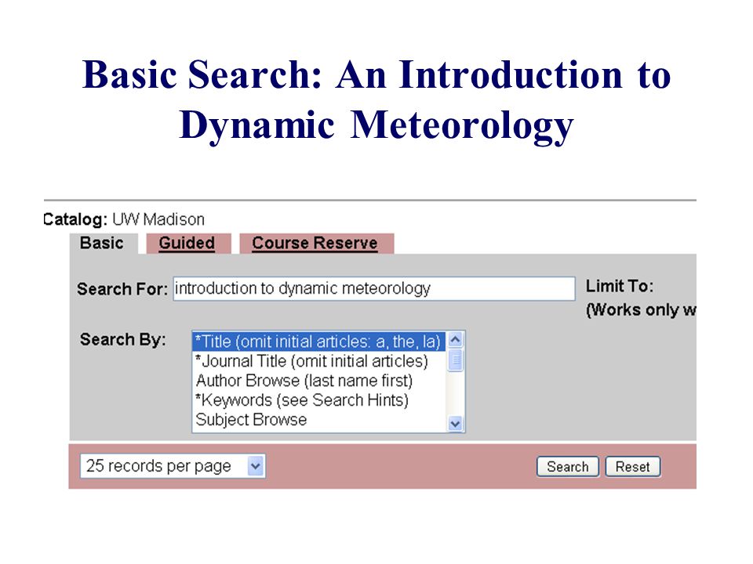Click the Search By list's up arrow
Screen dimensions: 753x564
(455, 340)
